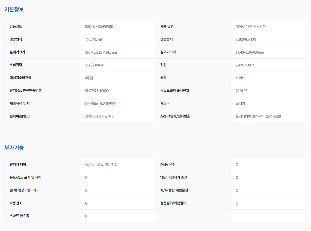This screenshot has width=311, height=231.
Task: Click the 부가기능 section heading
Action: pos(14,148)
